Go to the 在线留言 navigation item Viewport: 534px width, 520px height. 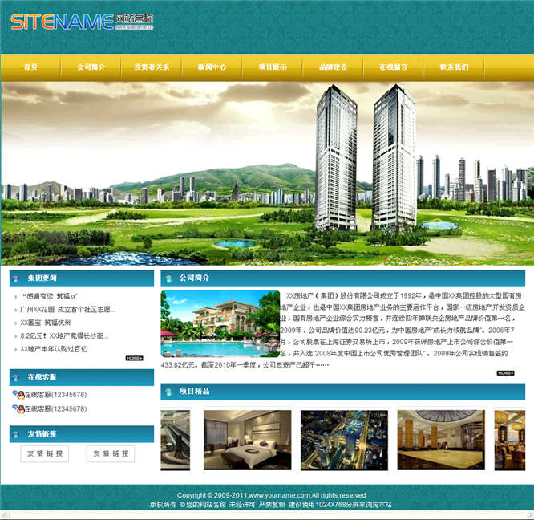coord(394,67)
